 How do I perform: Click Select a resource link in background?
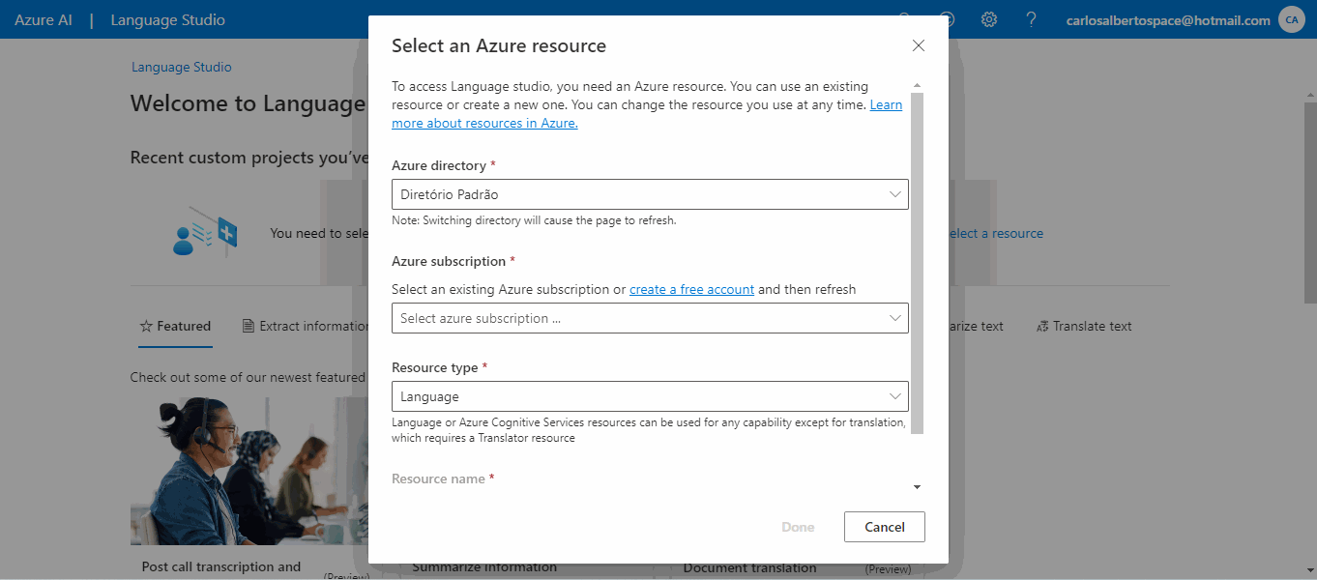point(994,233)
